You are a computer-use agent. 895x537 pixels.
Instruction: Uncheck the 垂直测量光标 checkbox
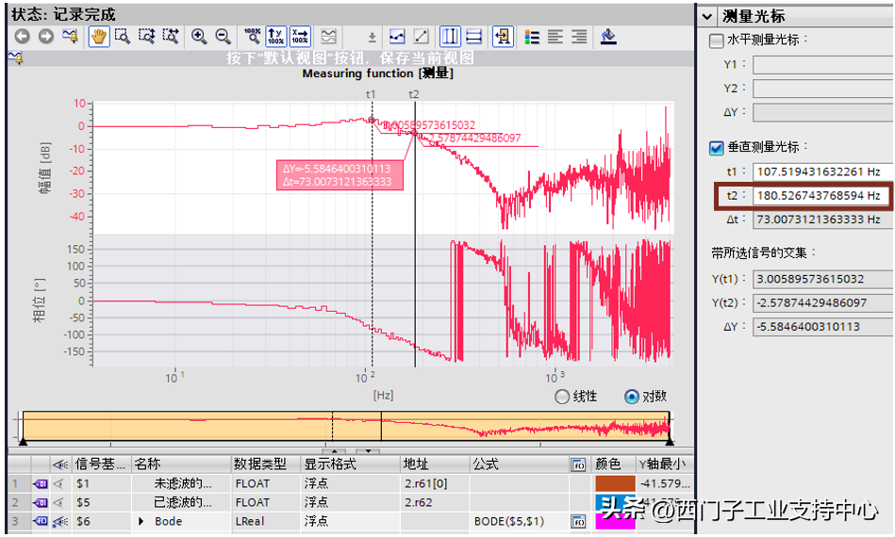[717, 148]
